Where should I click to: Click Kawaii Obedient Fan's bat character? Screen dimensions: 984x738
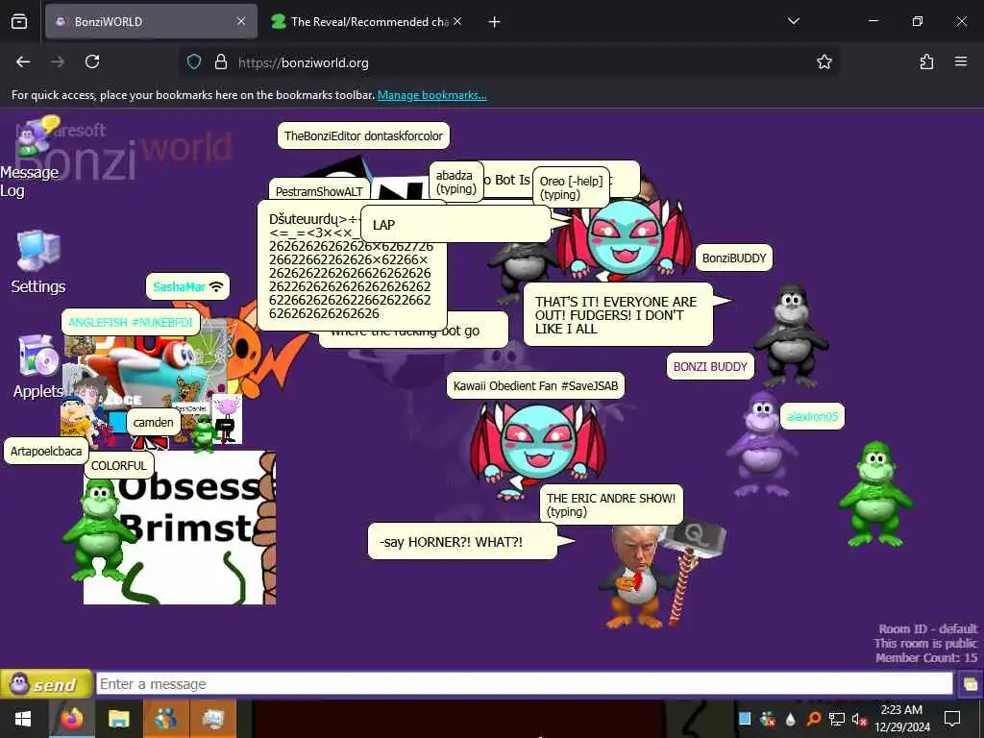point(538,449)
